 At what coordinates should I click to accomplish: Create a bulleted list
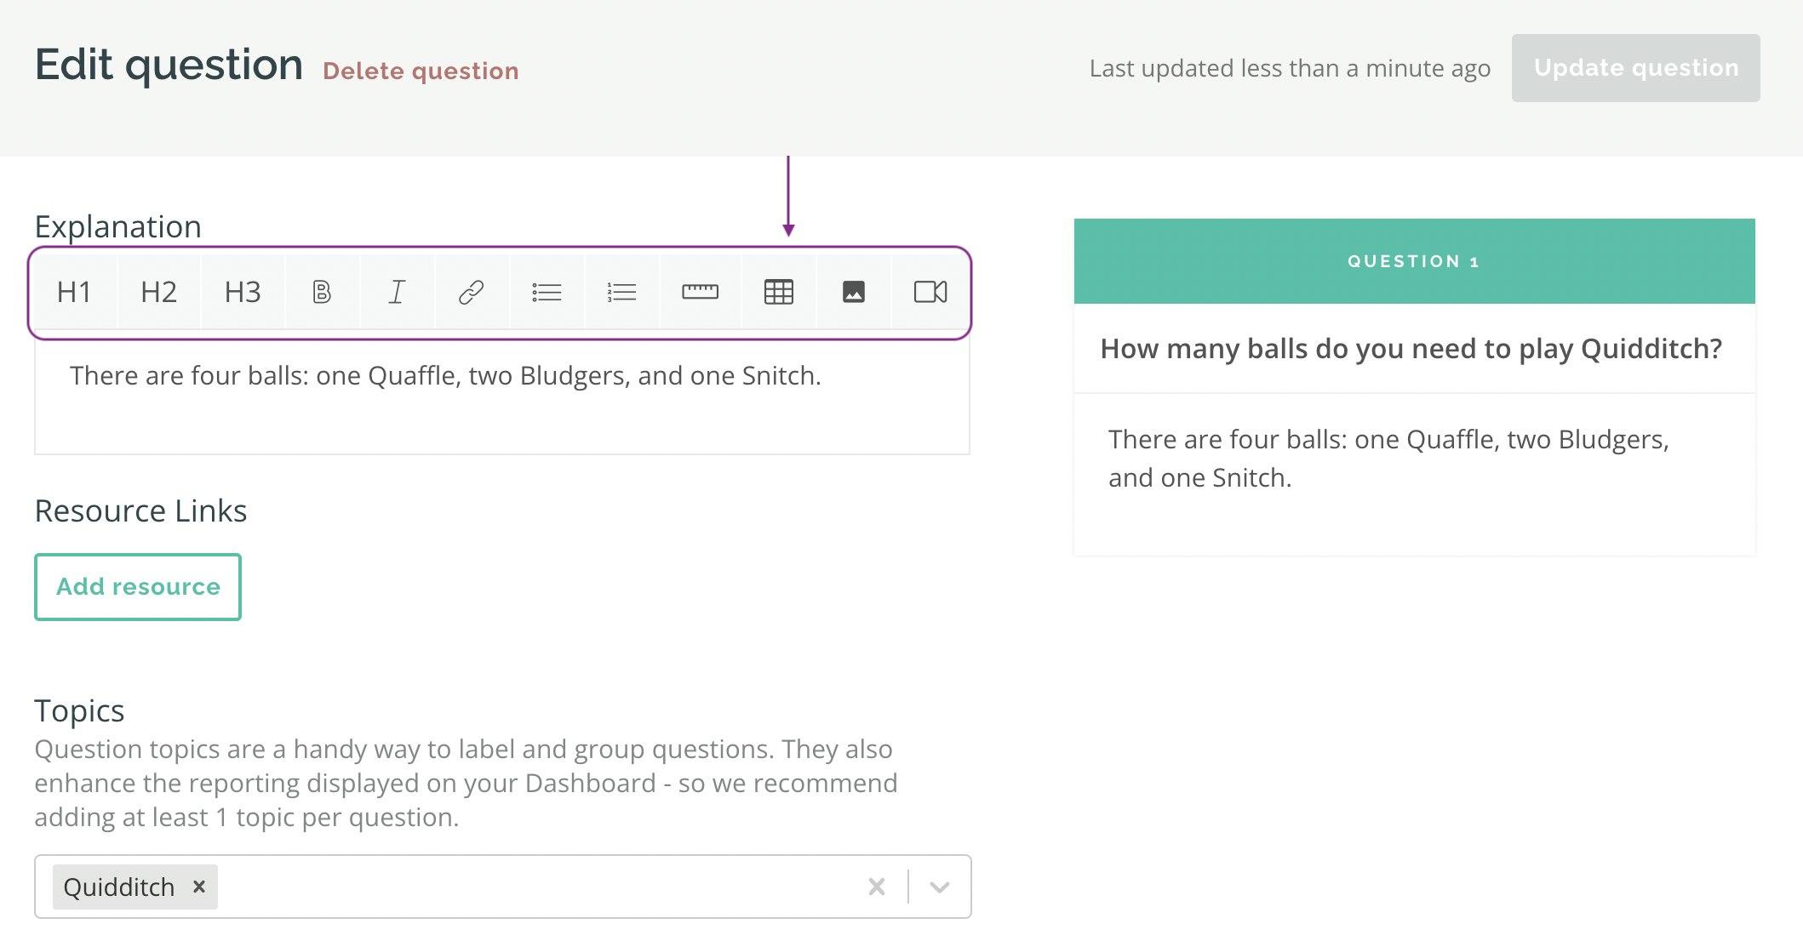(547, 293)
